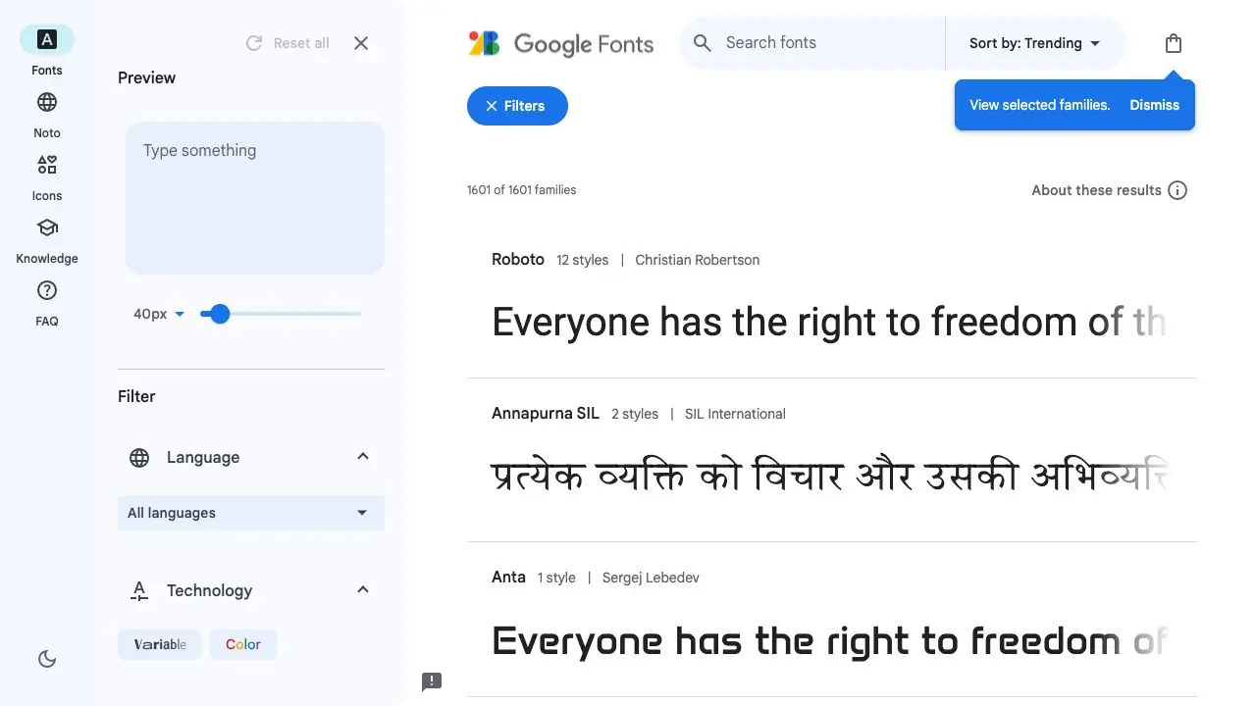1256x706 pixels.
Task: Click the search magnifier icon
Action: coord(702,43)
